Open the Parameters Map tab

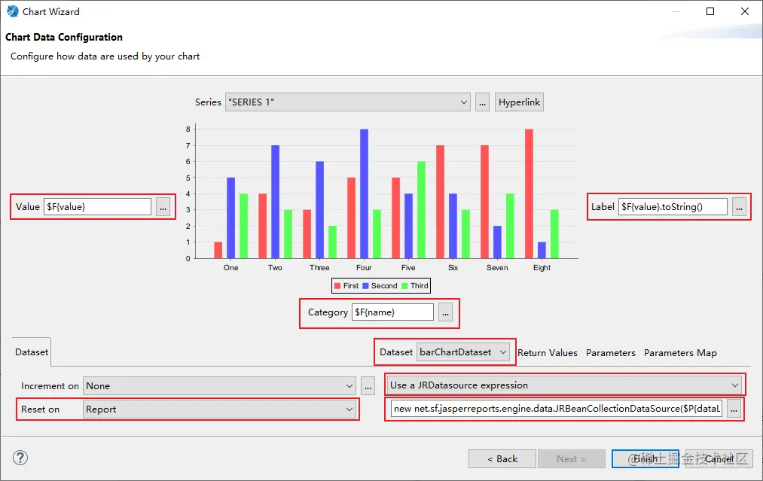tap(680, 353)
